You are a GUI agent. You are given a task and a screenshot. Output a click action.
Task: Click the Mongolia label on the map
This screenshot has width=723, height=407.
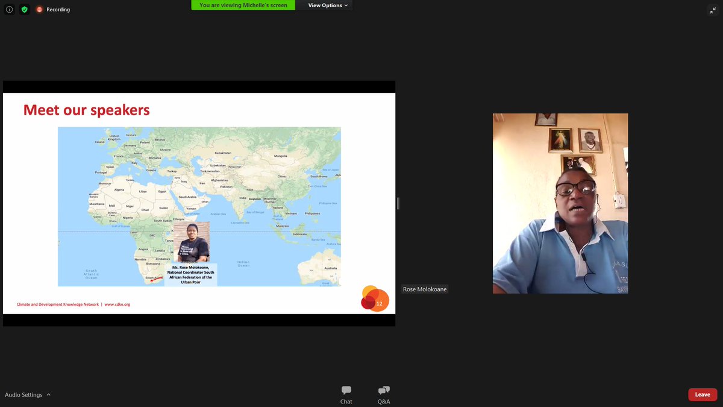pyautogui.click(x=281, y=156)
